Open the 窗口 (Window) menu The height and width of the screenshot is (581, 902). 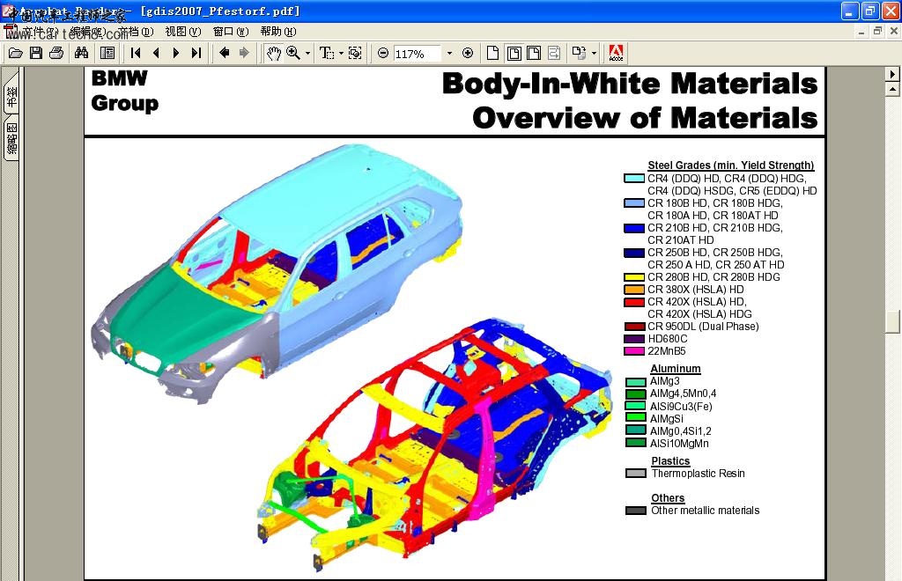coord(231,32)
